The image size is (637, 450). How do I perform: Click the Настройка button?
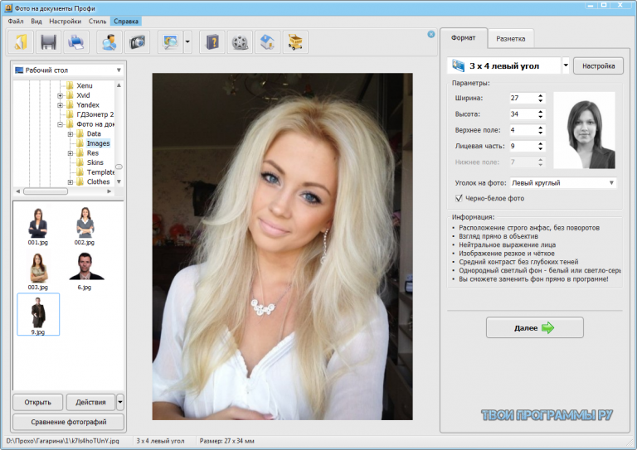point(598,65)
